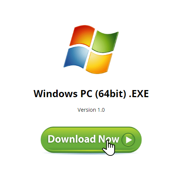Click the .EXE text in the heading
This screenshot has width=187, height=173.
click(x=139, y=94)
